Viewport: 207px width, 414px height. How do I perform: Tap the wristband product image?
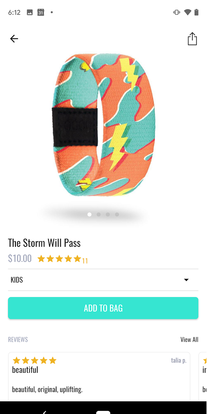pyautogui.click(x=103, y=125)
